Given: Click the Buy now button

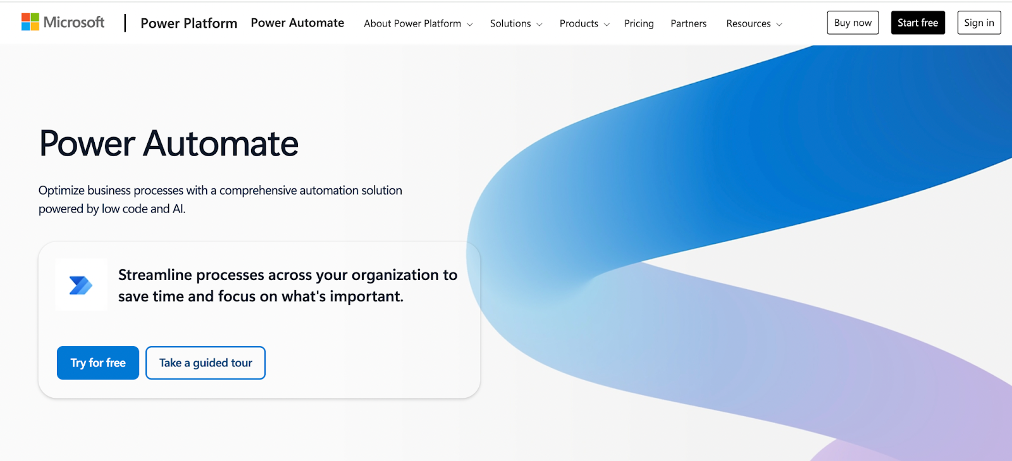Looking at the screenshot, I should click(x=853, y=23).
